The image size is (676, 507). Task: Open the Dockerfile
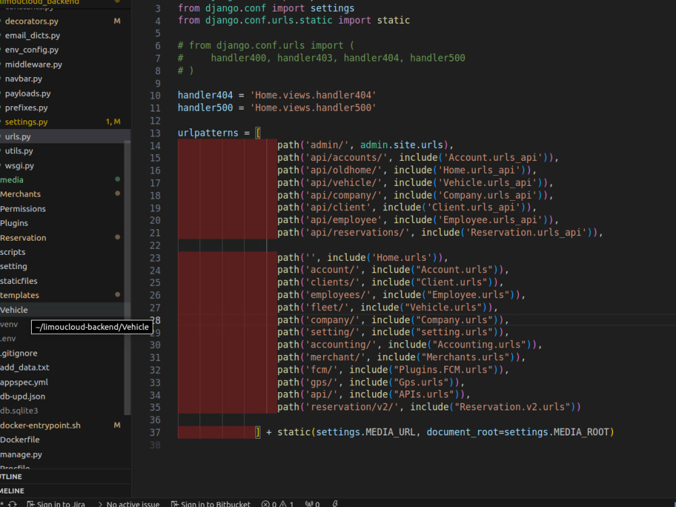pos(20,439)
